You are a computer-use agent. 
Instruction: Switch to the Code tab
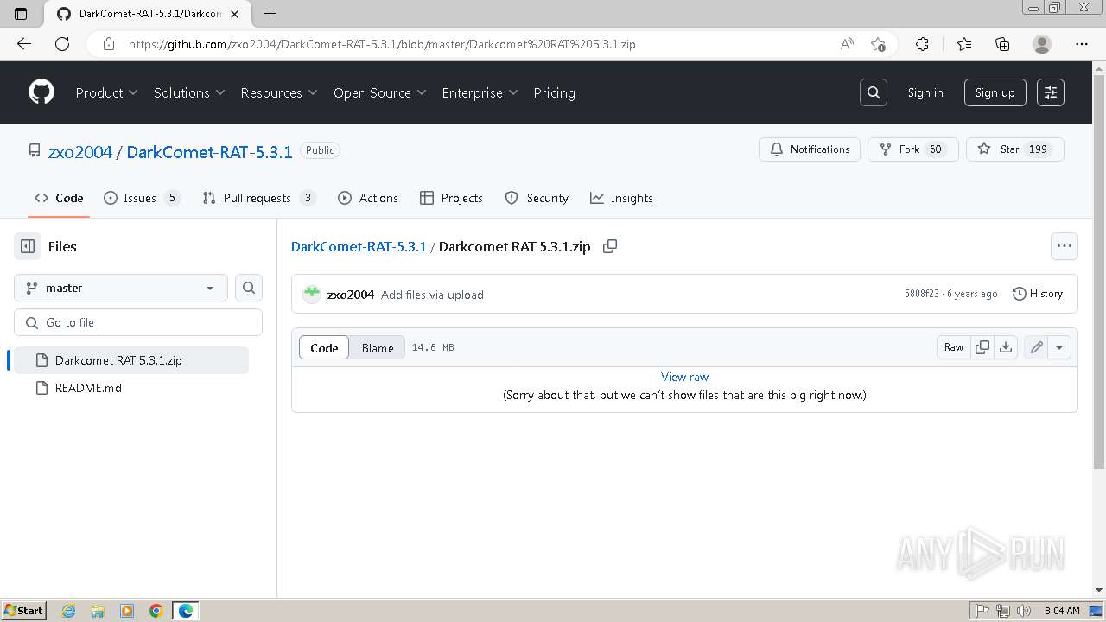[59, 198]
